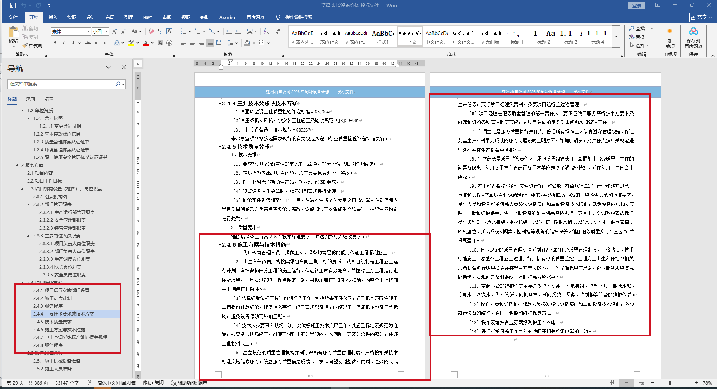
Task: Apply paragraph shading paint bucket
Action: (x=247, y=43)
